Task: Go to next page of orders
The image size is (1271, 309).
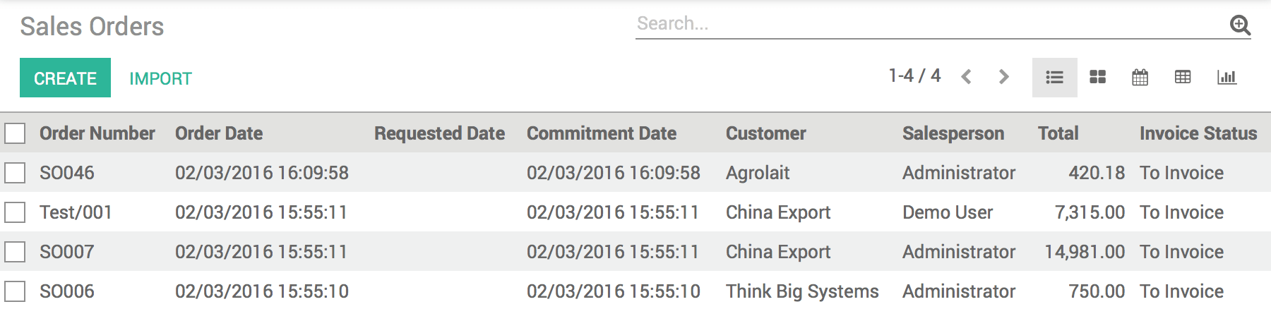Action: 1003,77
